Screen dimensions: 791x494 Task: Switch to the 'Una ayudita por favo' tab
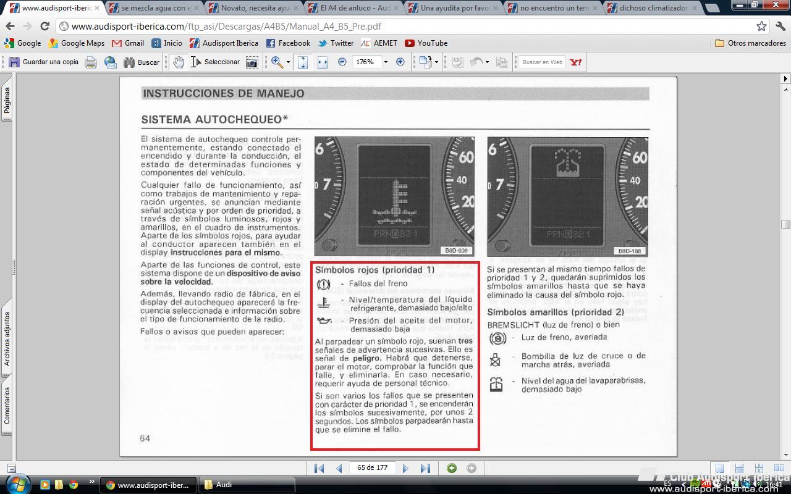tap(455, 8)
